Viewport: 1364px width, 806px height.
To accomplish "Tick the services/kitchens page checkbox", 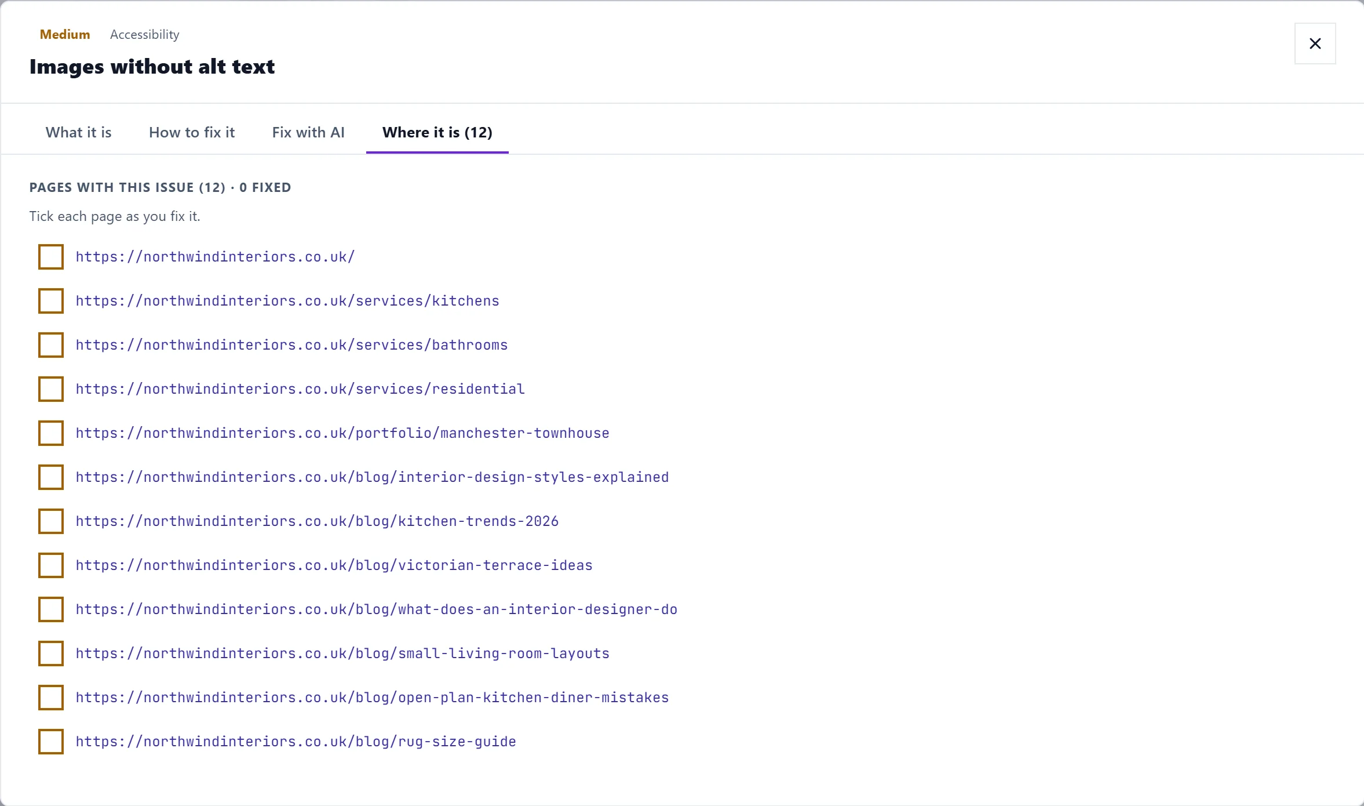I will 51,301.
